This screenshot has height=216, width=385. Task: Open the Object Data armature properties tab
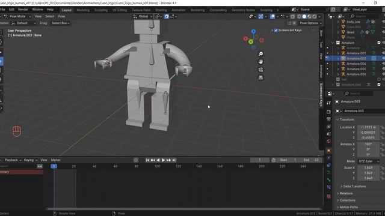click(x=329, y=173)
